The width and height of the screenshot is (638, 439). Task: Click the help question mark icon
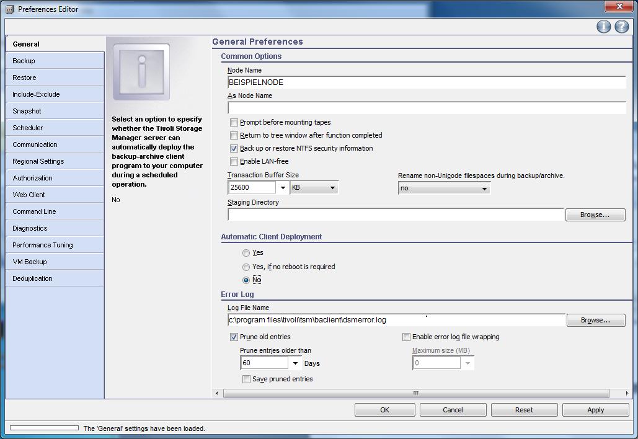[621, 26]
